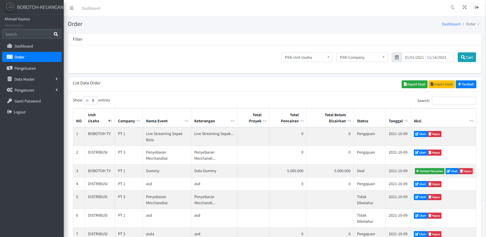Click the Dashboard breadcrumb link
The width and height of the screenshot is (486, 237).
tap(451, 24)
